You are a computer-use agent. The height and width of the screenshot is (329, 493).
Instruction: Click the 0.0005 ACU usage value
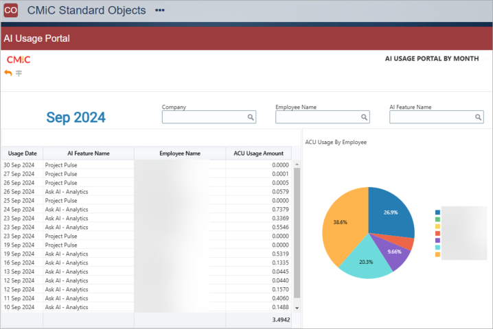pos(280,183)
